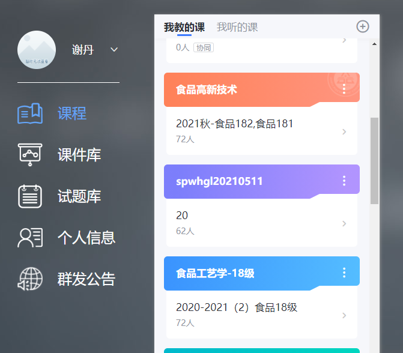Screen dimensions: 403x353
Task: Switch to 我听的课 tab
Action: click(237, 27)
